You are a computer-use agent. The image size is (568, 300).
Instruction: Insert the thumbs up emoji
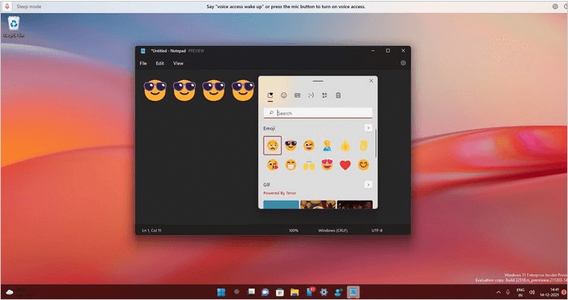345,146
